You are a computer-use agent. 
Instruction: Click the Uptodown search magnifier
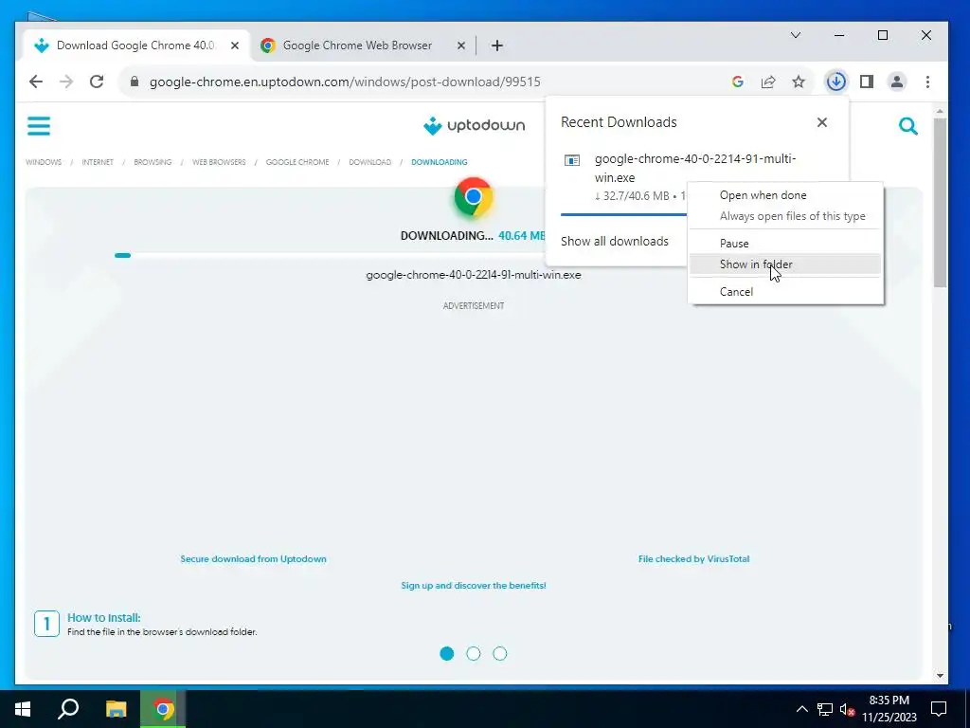click(908, 126)
